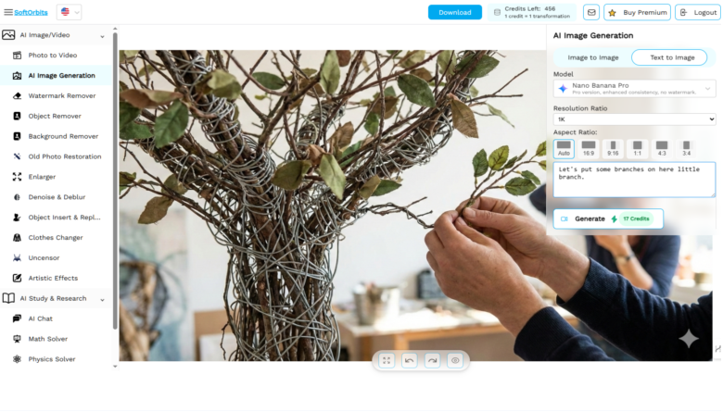Open the hamburger menu beside SoftOrbits
This screenshot has height=412, width=723.
coord(7,12)
